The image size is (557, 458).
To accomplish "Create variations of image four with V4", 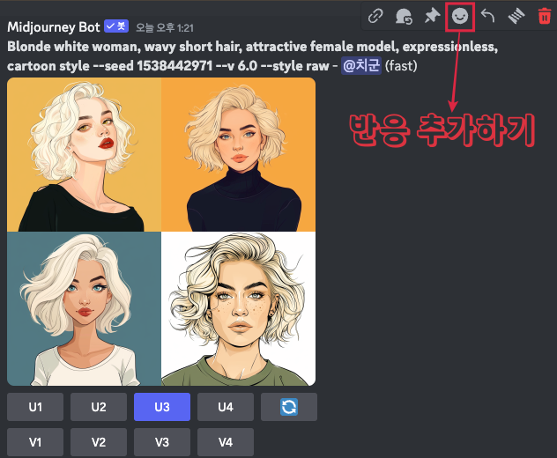I will [x=226, y=442].
